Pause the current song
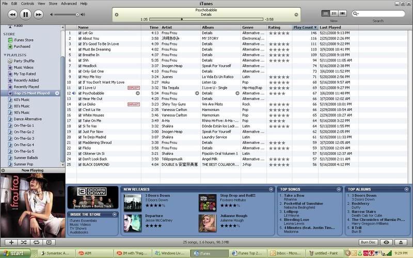This screenshot has width=413, height=258. pyautogui.click(x=25, y=14)
